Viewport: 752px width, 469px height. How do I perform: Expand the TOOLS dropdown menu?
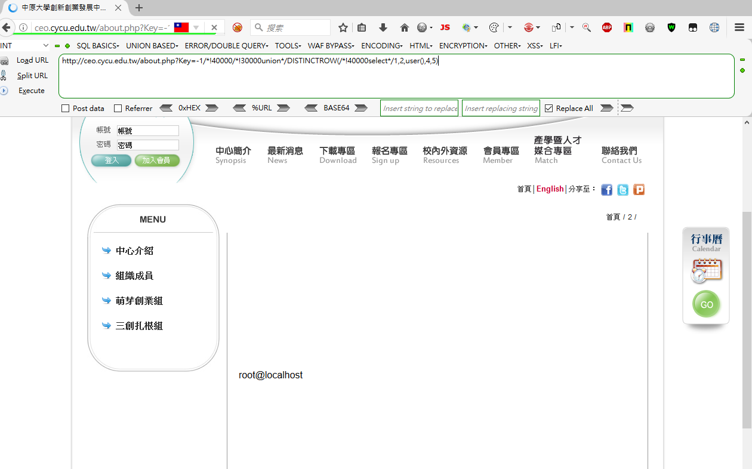tap(288, 45)
